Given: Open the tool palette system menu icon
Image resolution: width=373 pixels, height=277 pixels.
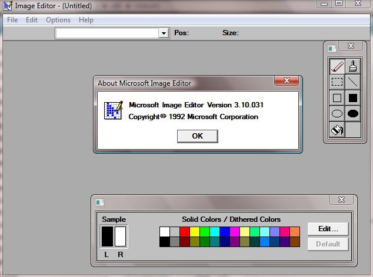Looking at the screenshot, I should click(332, 49).
